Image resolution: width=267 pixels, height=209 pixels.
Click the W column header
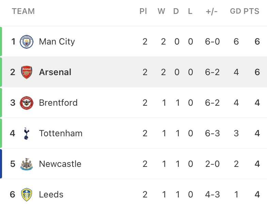[x=161, y=12]
